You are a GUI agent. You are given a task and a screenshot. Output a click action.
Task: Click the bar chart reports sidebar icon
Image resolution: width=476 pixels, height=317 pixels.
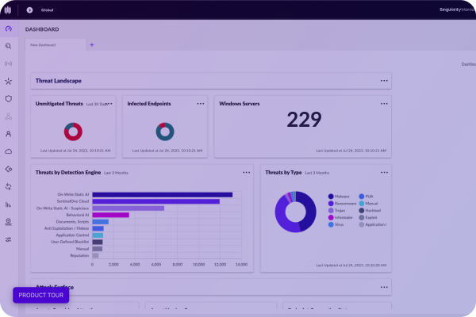[x=8, y=204]
